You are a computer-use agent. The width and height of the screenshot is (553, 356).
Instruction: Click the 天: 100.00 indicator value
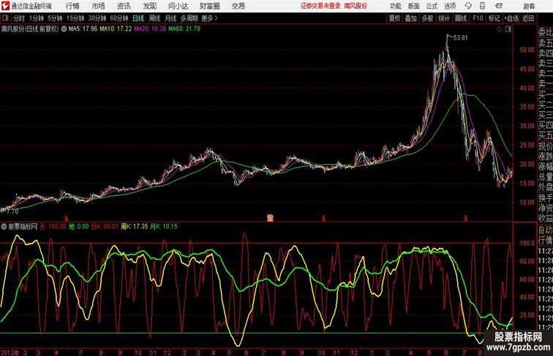(x=53, y=227)
